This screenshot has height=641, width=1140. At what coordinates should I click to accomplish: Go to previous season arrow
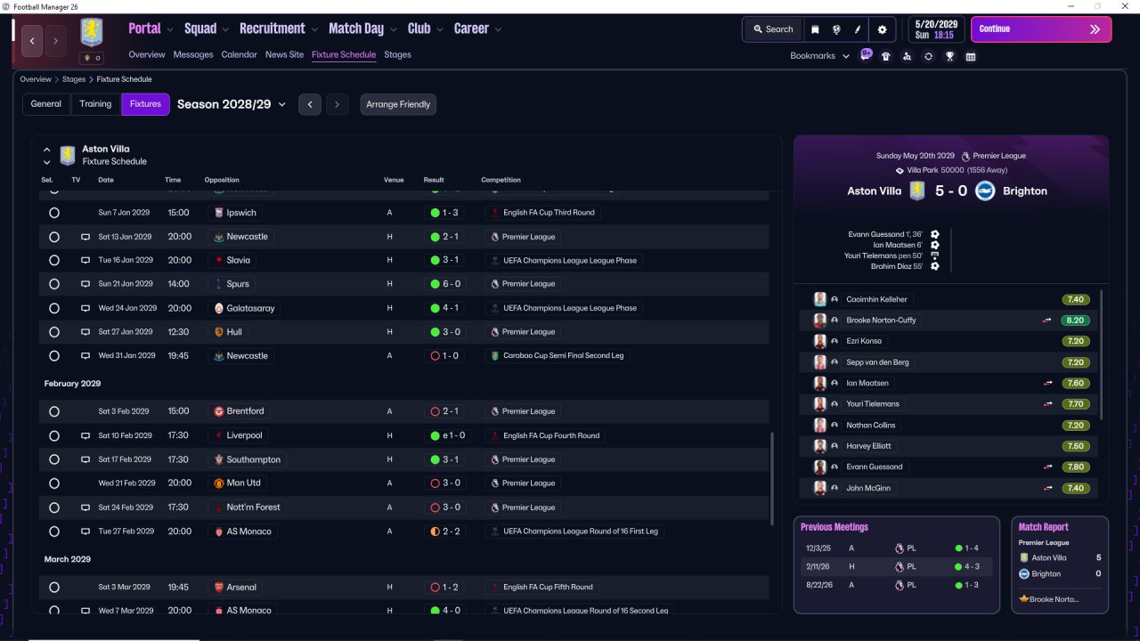point(310,104)
